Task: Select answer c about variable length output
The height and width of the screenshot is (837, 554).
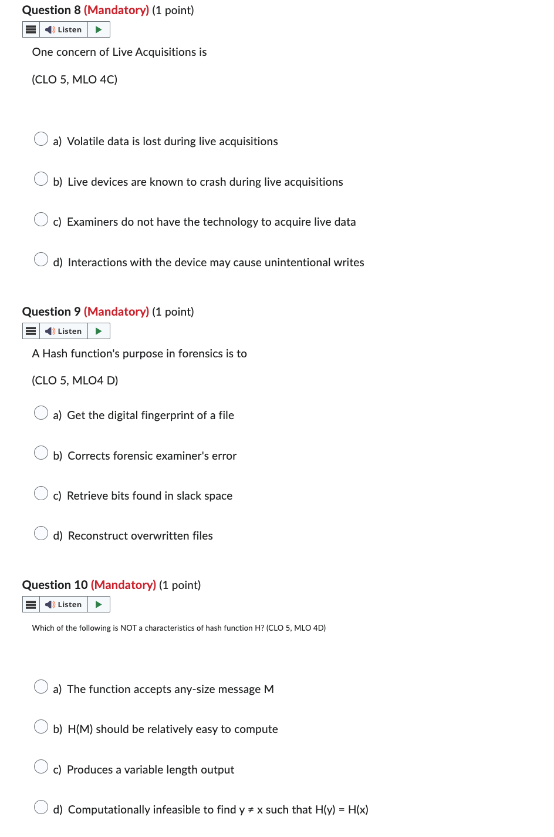Action: [41, 766]
